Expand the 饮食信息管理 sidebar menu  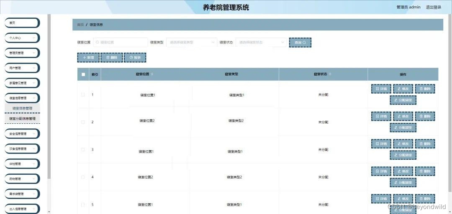click(22, 149)
